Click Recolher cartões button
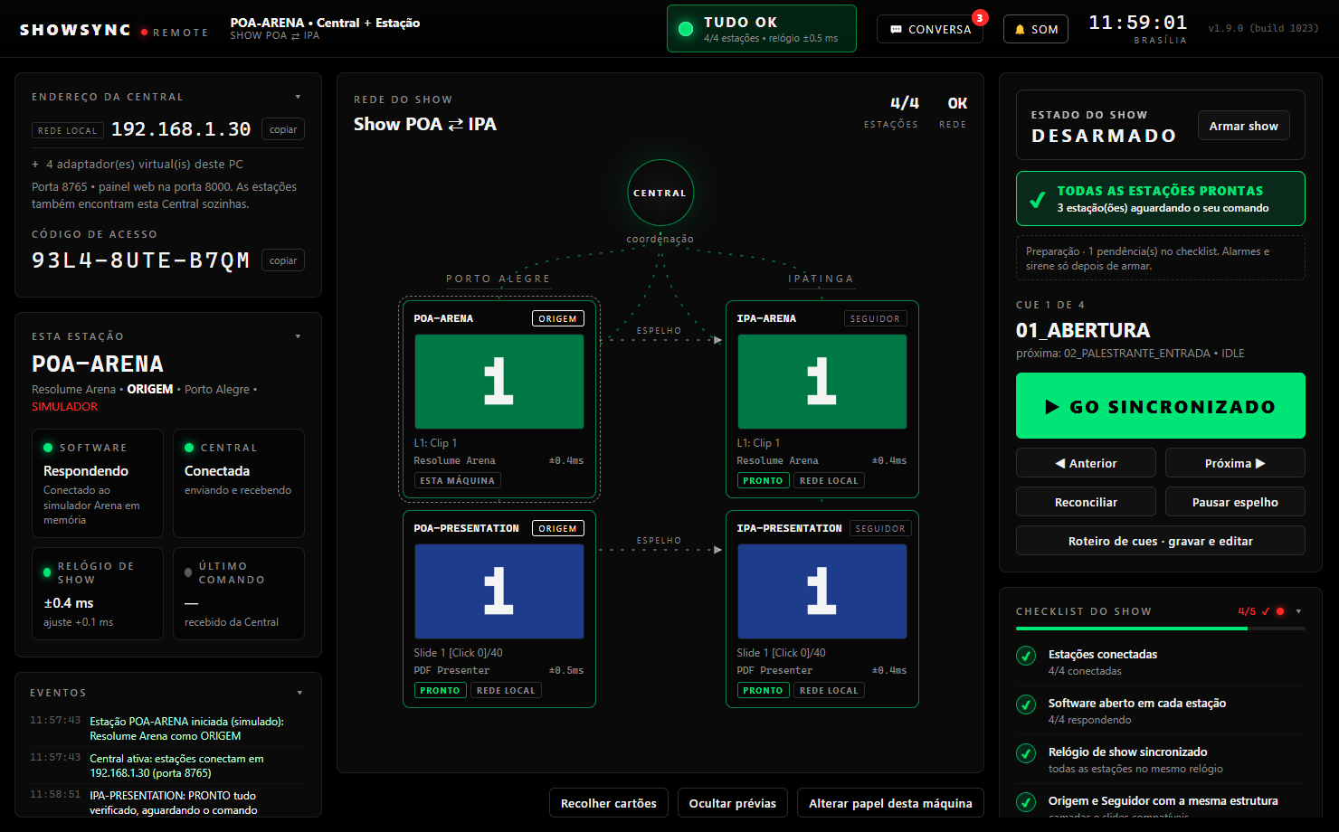Screen dimensions: 1339x832 click(609, 803)
